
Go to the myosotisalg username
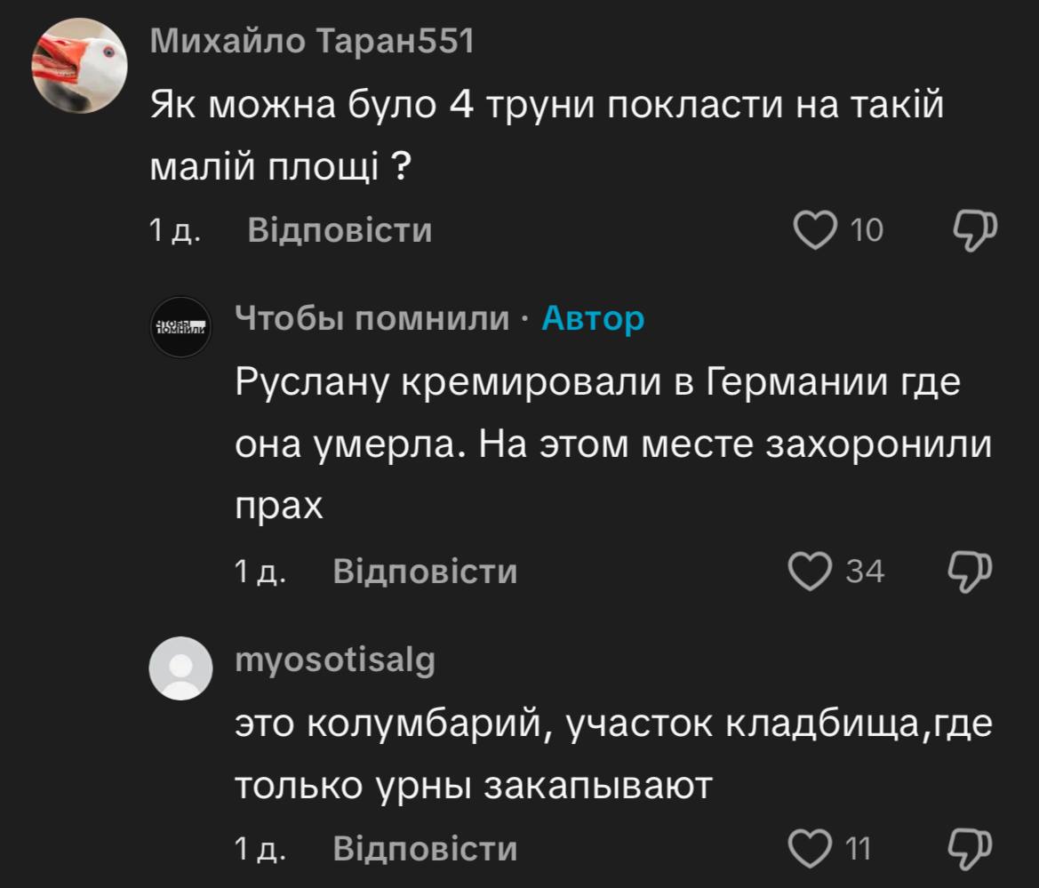(335, 660)
